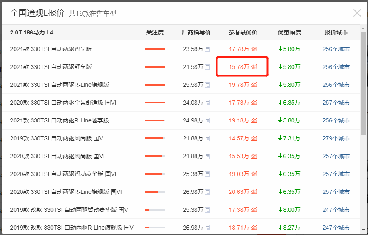Open 256个城市 for the 2021款 R-Line旗舰版 row
The height and width of the screenshot is (235, 368).
point(336,85)
